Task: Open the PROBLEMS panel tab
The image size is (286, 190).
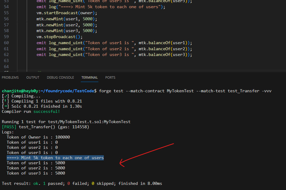Action: coord(10,77)
